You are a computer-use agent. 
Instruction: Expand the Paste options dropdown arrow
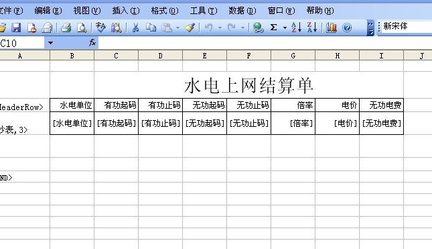pyautogui.click(x=177, y=28)
